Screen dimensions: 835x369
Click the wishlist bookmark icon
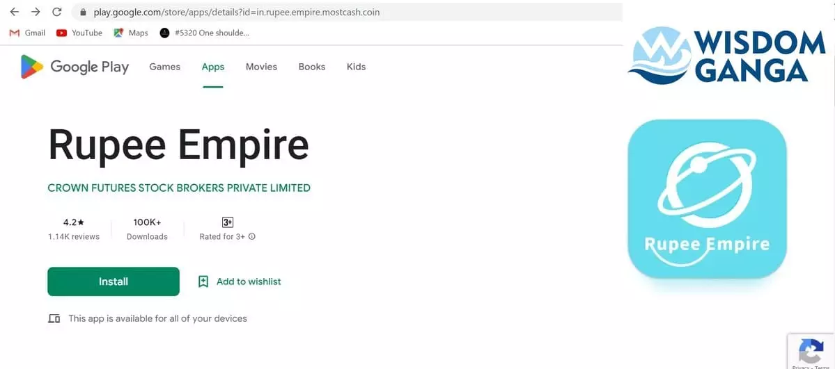pos(203,281)
